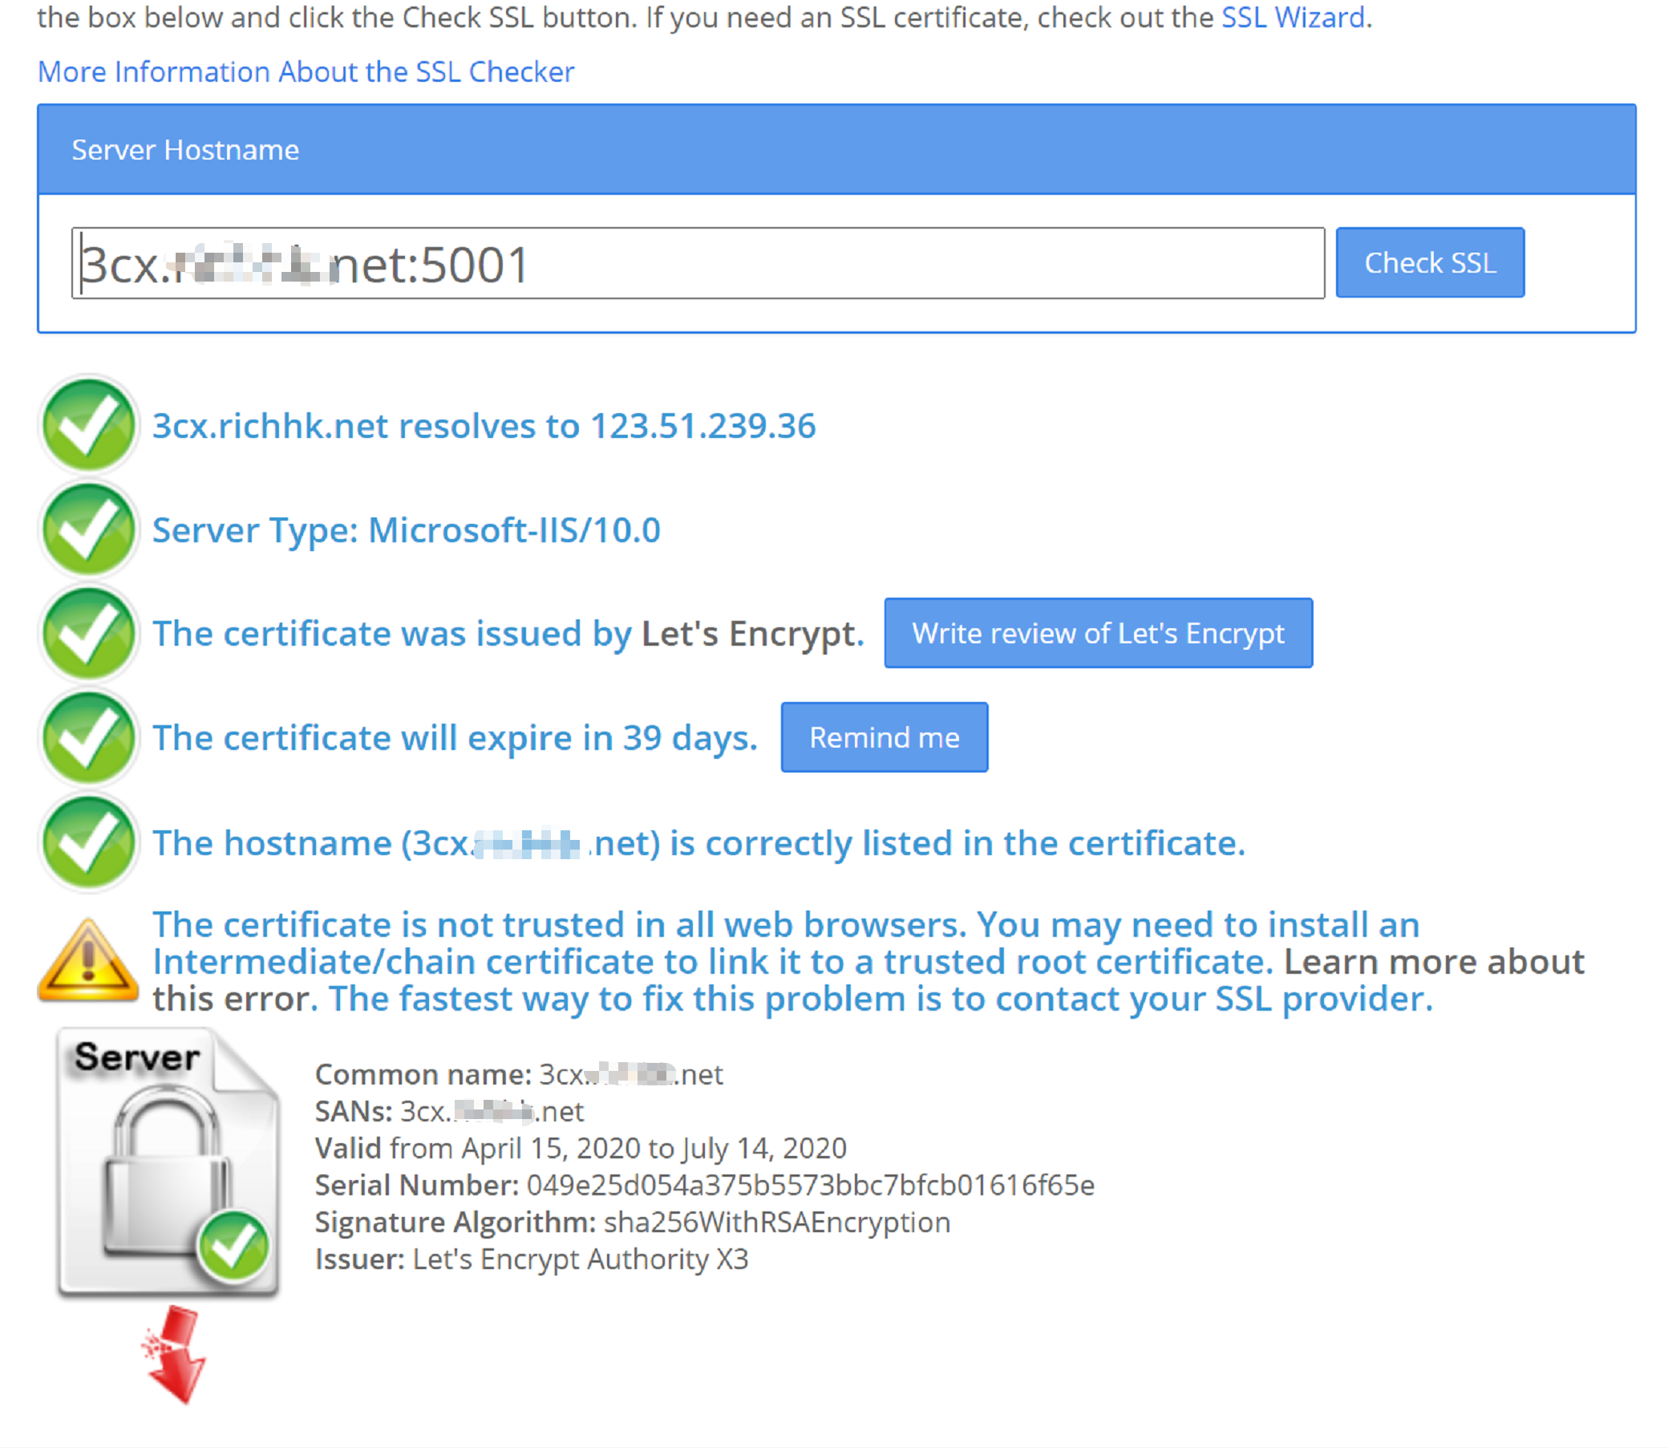Click the SANs line
Screen dimensions: 1668x1448
coord(449,1112)
